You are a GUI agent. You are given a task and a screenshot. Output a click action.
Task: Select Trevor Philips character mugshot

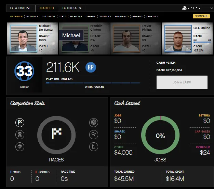135,38
